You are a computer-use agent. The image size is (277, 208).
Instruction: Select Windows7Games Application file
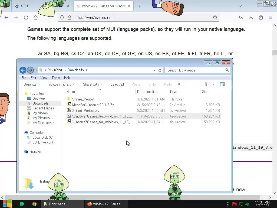coord(143,116)
